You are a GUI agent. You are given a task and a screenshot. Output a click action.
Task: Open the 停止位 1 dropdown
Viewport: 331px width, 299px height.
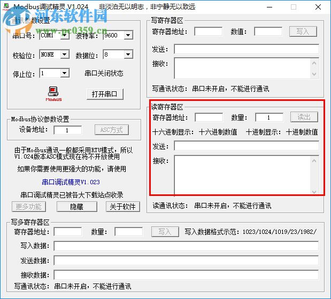64,73
